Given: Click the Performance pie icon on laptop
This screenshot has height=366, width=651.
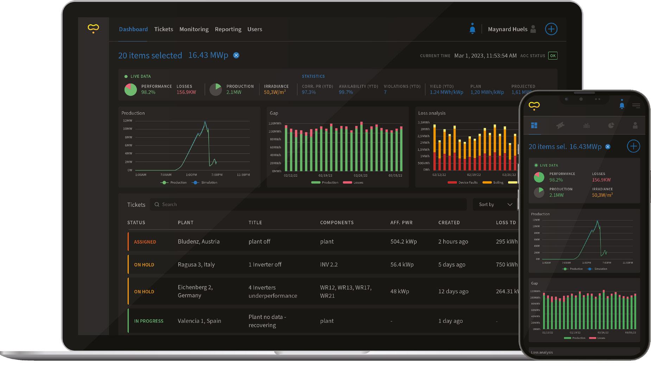Looking at the screenshot, I should coord(131,89).
